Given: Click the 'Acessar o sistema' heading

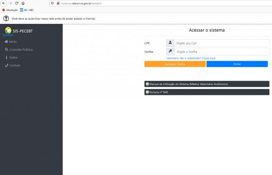Looking at the screenshot, I should tap(207, 30).
